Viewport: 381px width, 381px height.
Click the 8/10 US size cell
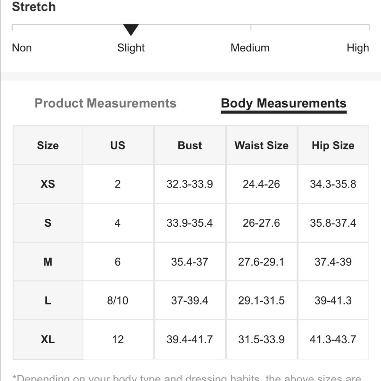118,301
